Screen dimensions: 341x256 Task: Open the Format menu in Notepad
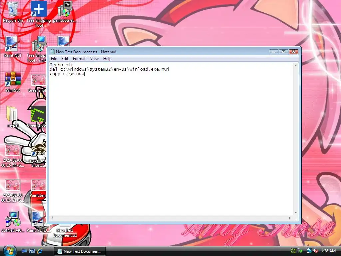click(79, 59)
